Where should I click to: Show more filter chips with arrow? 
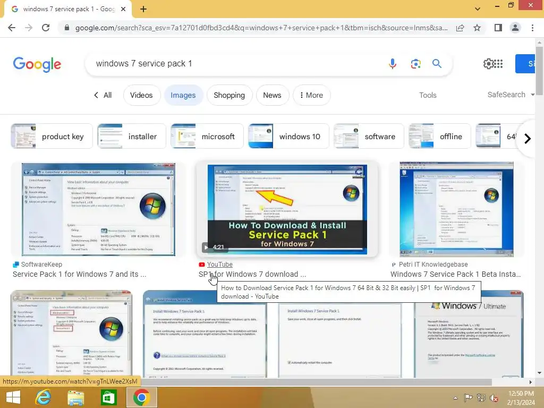pyautogui.click(x=528, y=139)
